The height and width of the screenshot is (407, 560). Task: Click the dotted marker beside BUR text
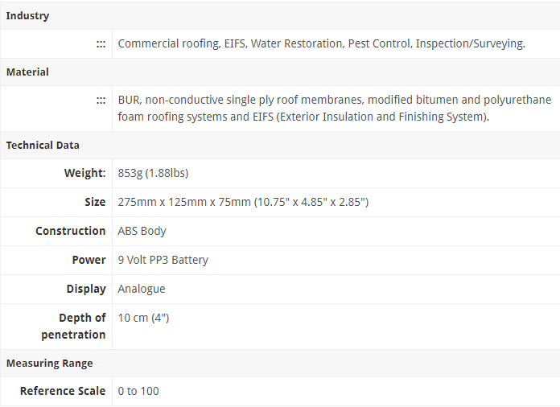coord(101,101)
